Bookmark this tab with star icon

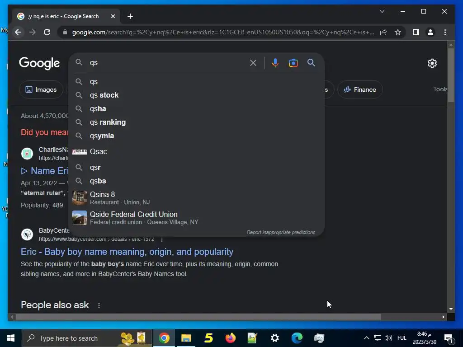point(398,32)
